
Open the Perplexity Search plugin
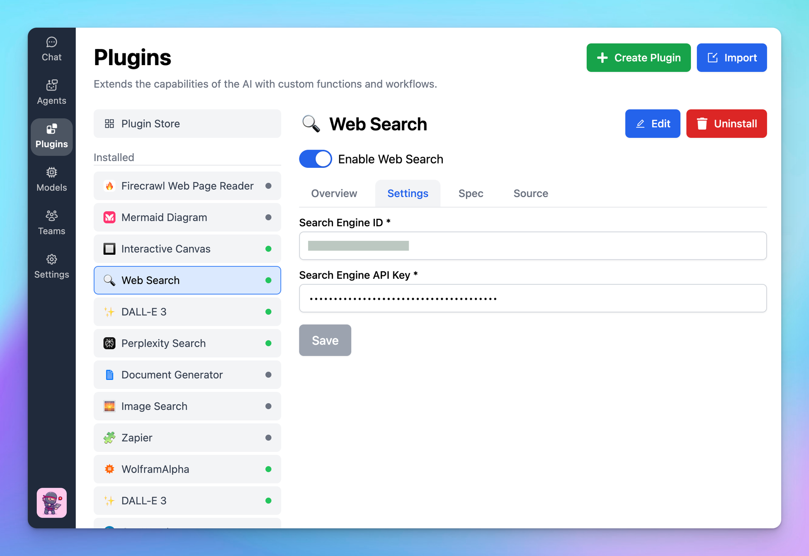point(187,344)
